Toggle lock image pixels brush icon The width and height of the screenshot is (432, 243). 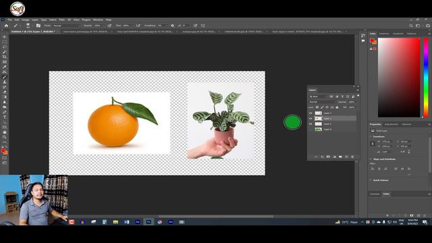pos(322,107)
